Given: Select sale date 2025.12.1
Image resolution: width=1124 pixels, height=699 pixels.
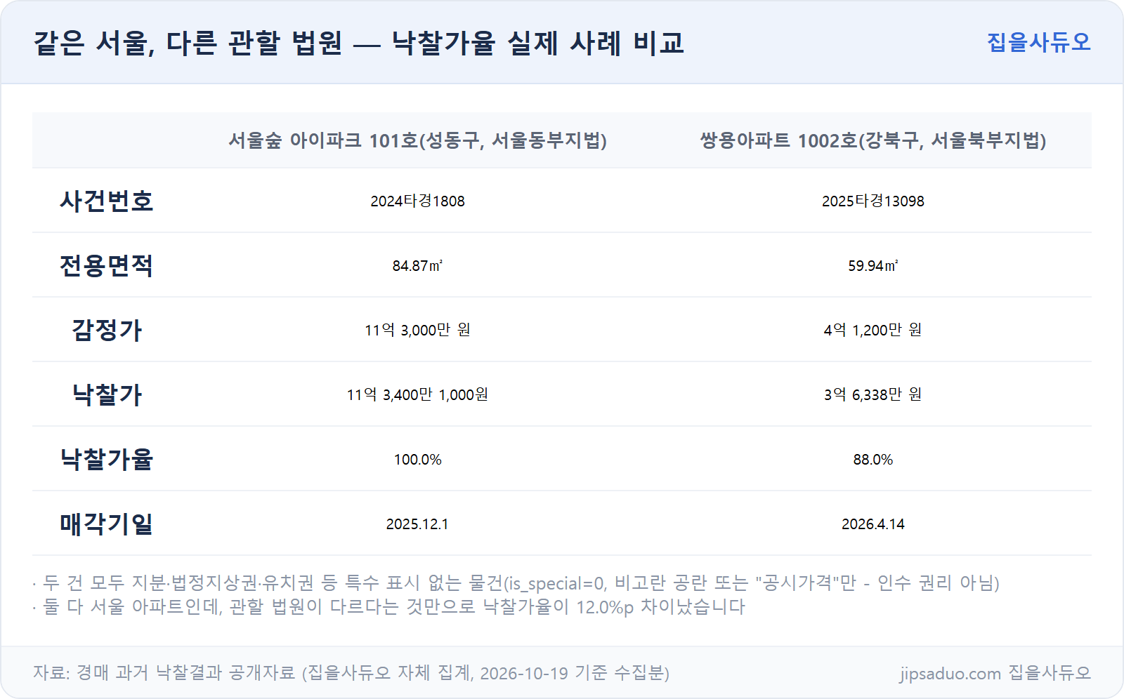Looking at the screenshot, I should [x=418, y=524].
